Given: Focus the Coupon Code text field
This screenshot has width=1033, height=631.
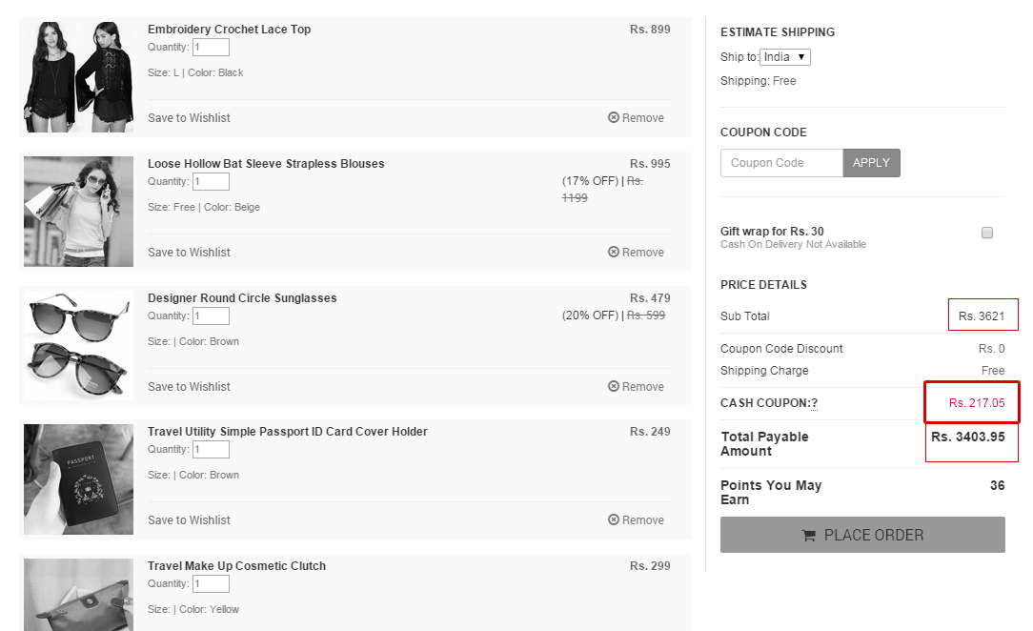Looking at the screenshot, I should pos(782,163).
